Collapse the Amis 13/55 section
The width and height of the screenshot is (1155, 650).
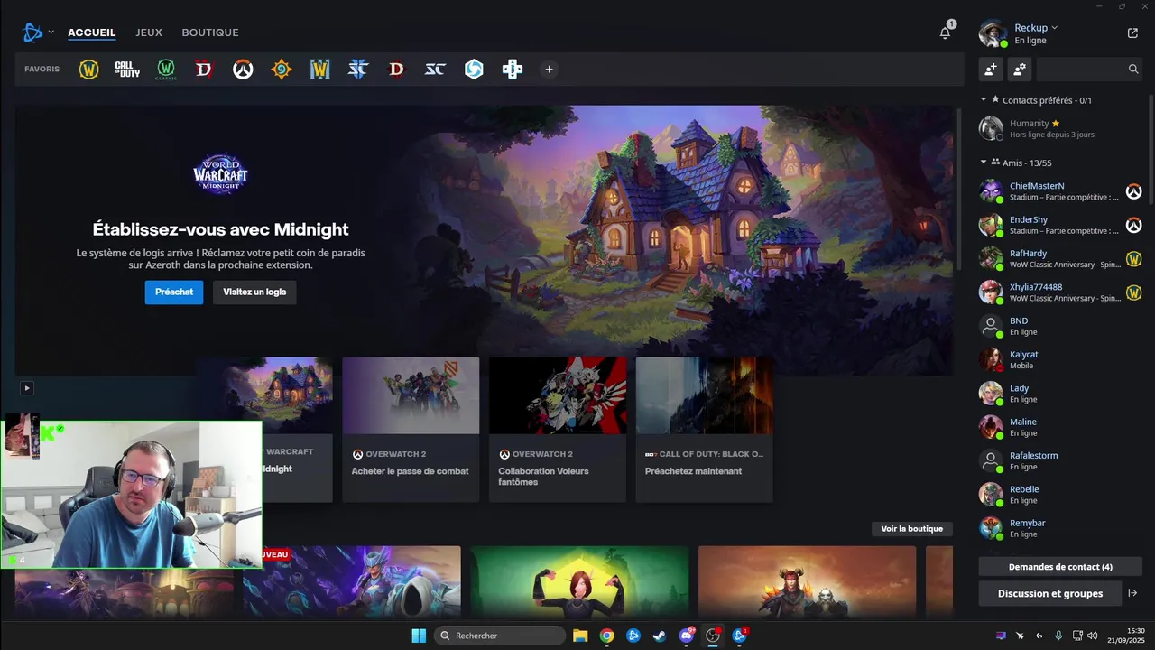tap(984, 162)
